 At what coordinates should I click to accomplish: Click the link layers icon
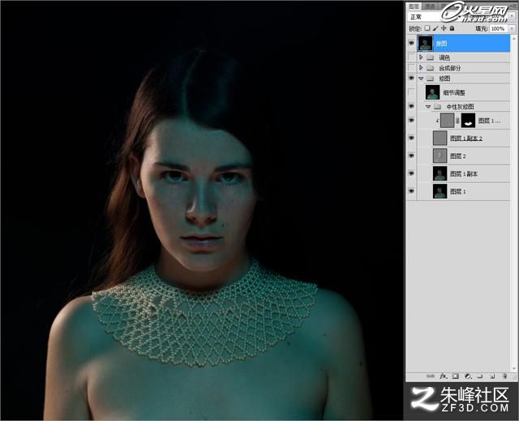[x=431, y=376]
